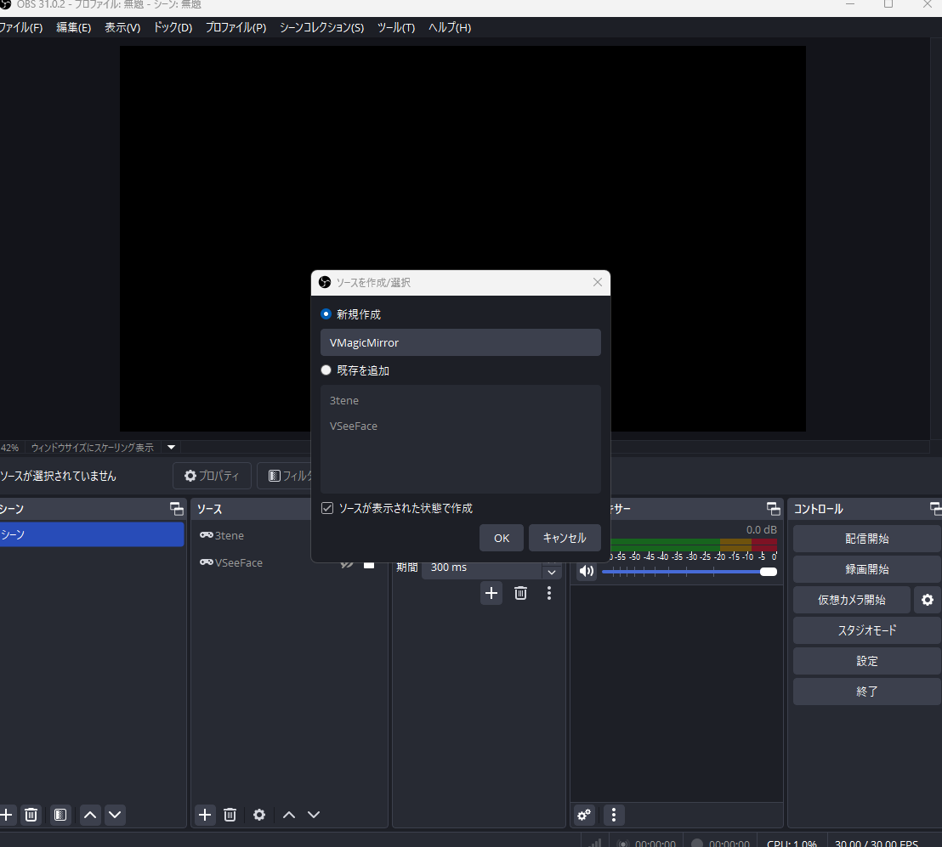The width and height of the screenshot is (942, 847).
Task: Open preview scaling dropdown arrow
Action: click(x=171, y=447)
